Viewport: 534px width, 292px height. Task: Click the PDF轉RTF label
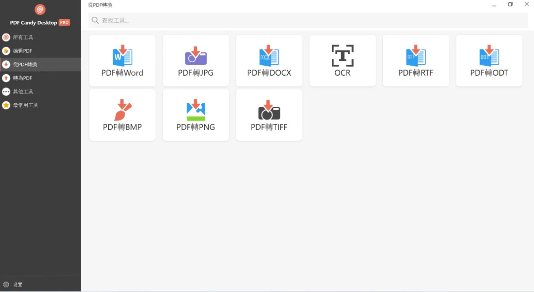[416, 73]
